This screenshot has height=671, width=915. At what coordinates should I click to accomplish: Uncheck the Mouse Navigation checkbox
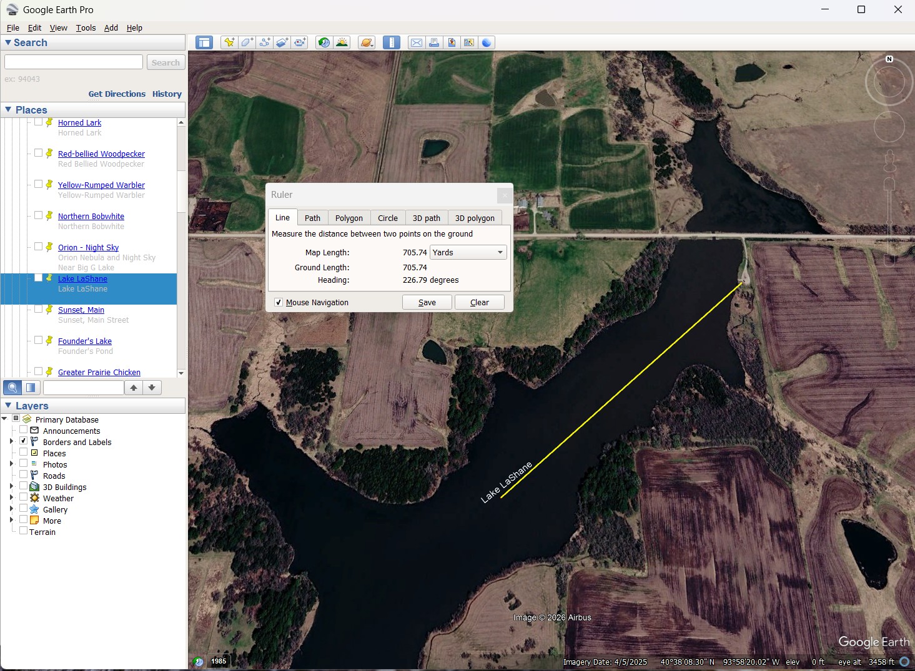pyautogui.click(x=279, y=303)
